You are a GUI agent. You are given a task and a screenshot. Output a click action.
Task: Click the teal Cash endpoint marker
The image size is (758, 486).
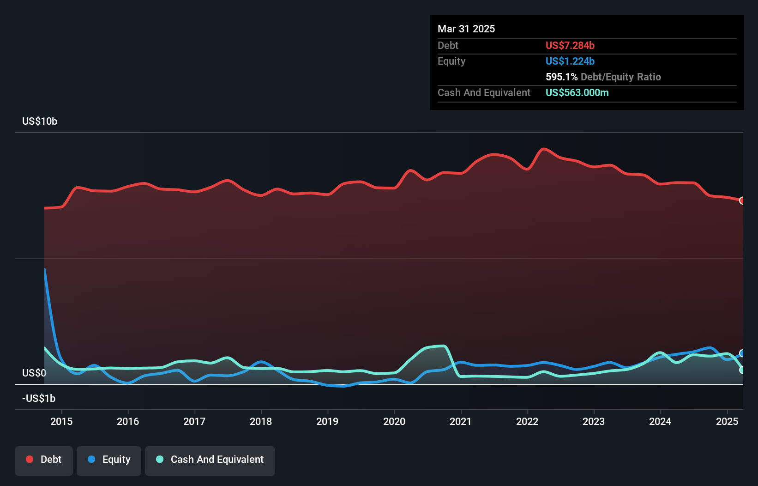pos(742,370)
